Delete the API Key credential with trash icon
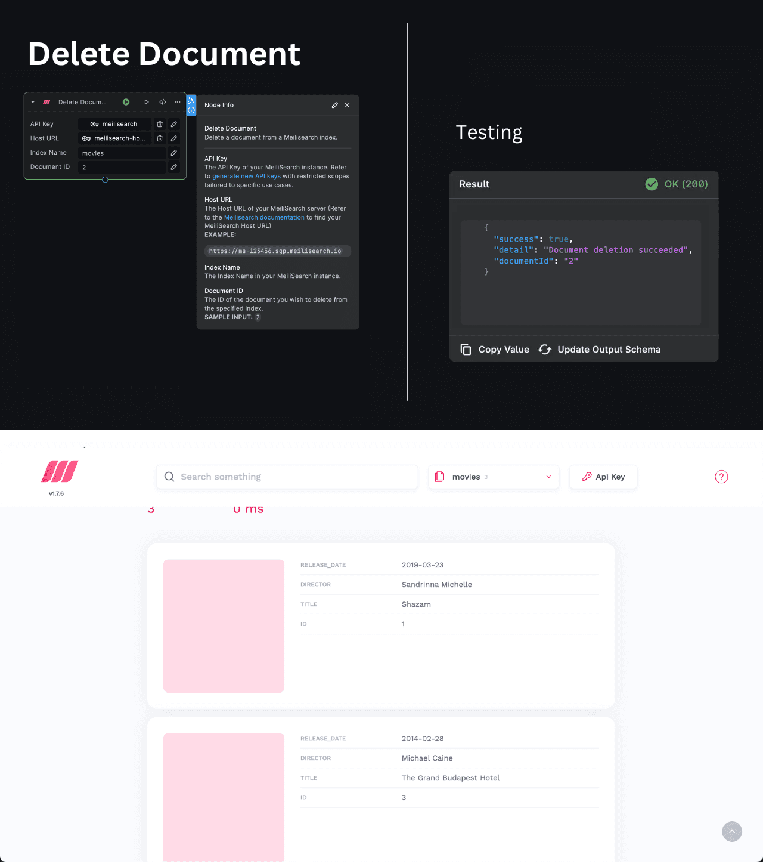 pyautogui.click(x=160, y=124)
